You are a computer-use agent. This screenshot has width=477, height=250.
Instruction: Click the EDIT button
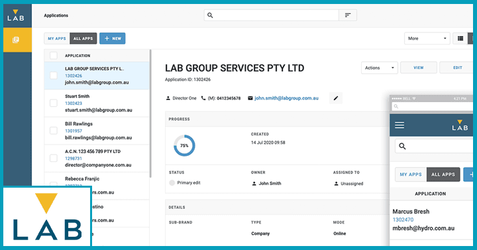[456, 68]
